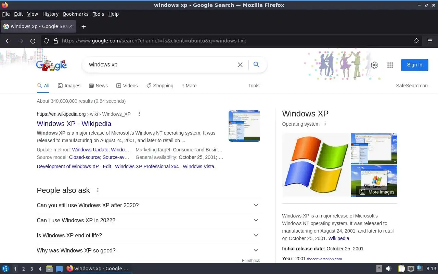Open the Bookmarks menu

pyautogui.click(x=76, y=14)
